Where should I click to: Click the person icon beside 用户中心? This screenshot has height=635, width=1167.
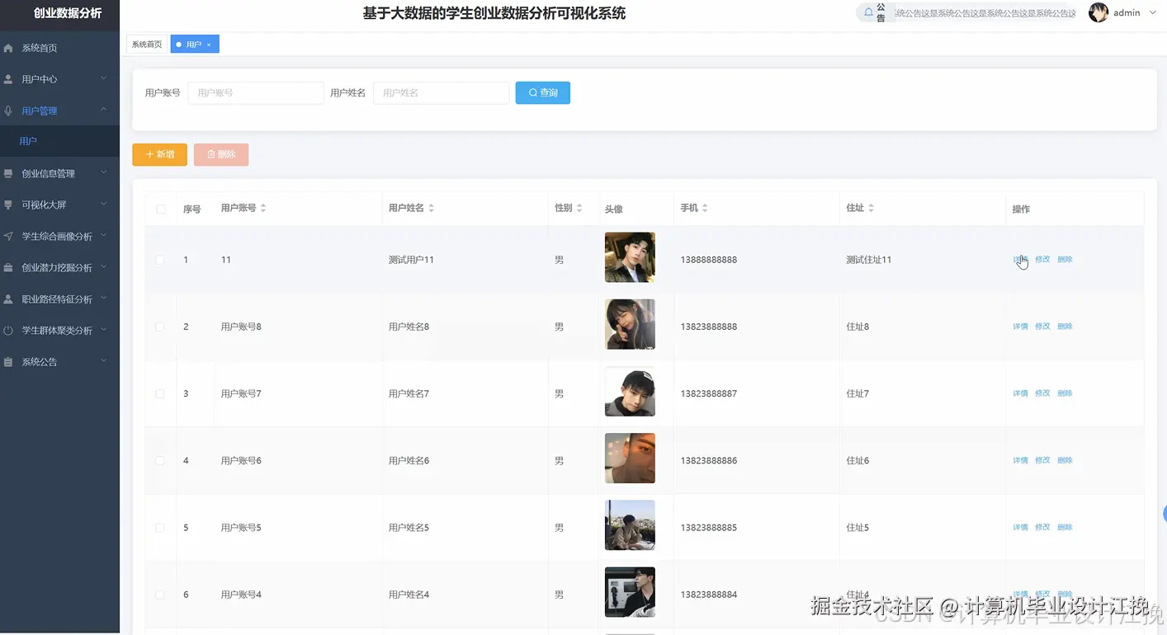tap(8, 80)
